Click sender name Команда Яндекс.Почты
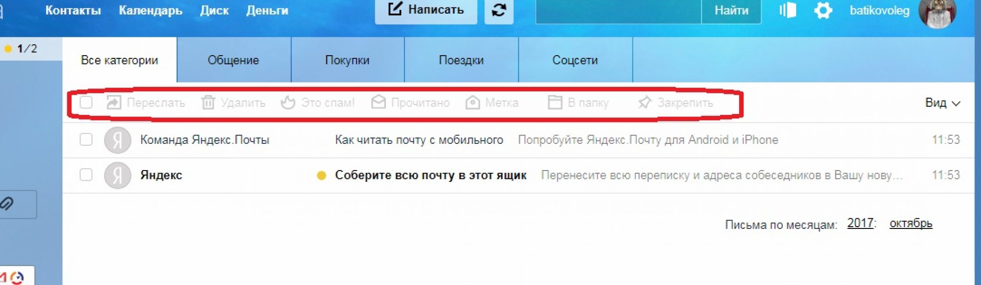Viewport: 981px width, 285px height. coord(205,140)
